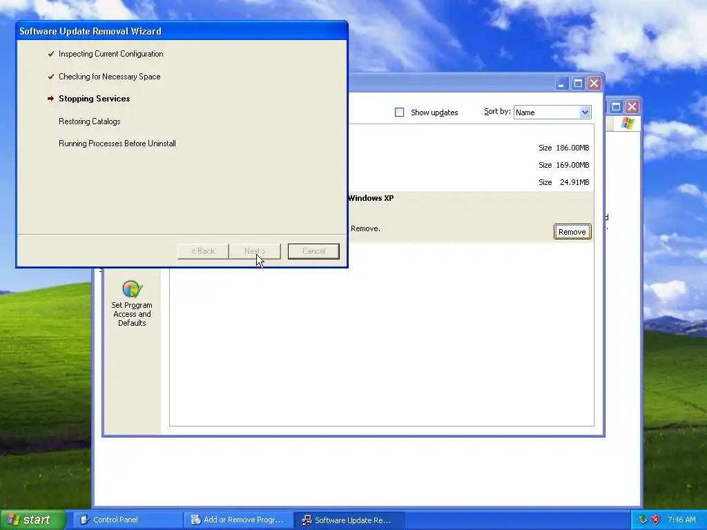Viewport: 707px width, 530px height.
Task: Click the grayed Next button in the wizard
Action: click(x=255, y=251)
